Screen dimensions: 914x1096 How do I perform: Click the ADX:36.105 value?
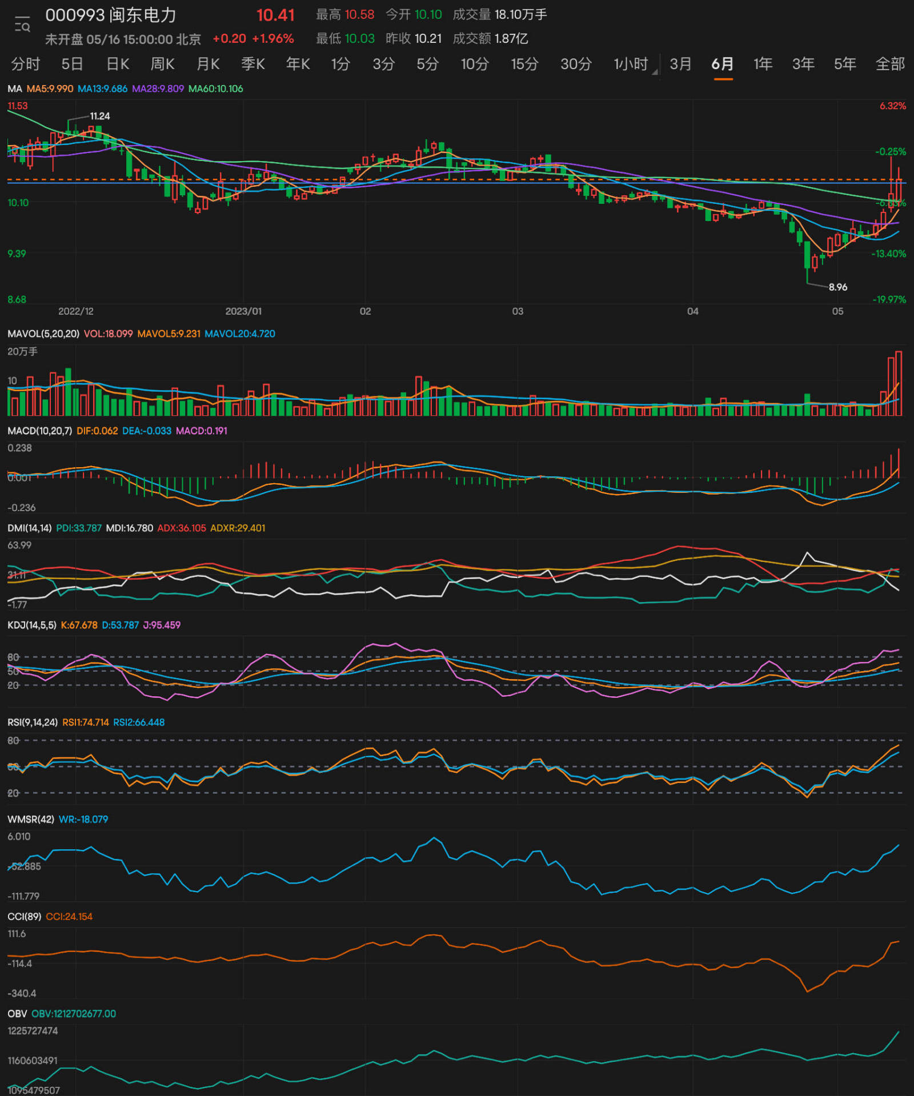[x=182, y=528]
